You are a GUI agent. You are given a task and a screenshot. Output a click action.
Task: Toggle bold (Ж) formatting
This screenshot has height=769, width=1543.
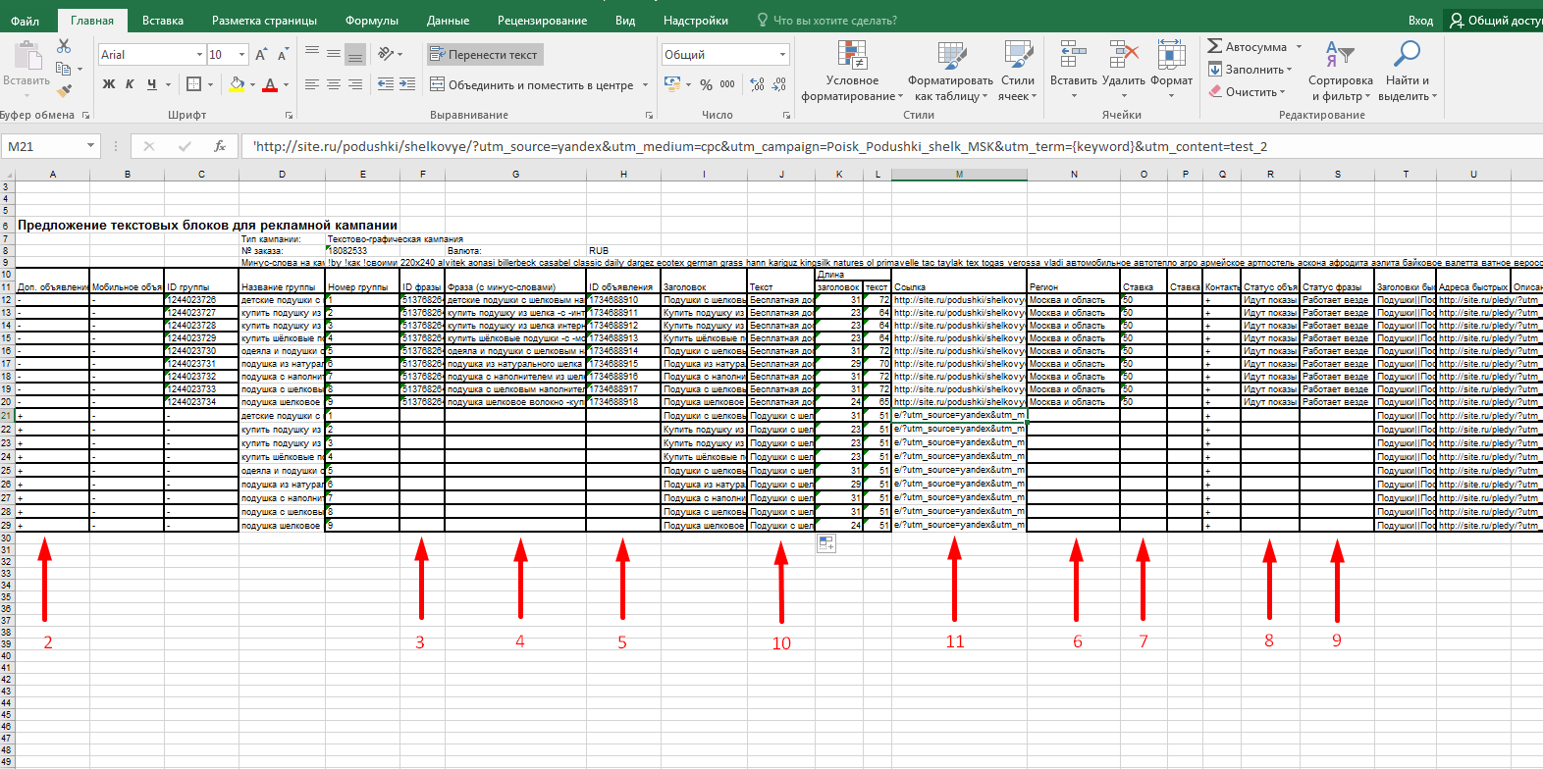pyautogui.click(x=109, y=84)
